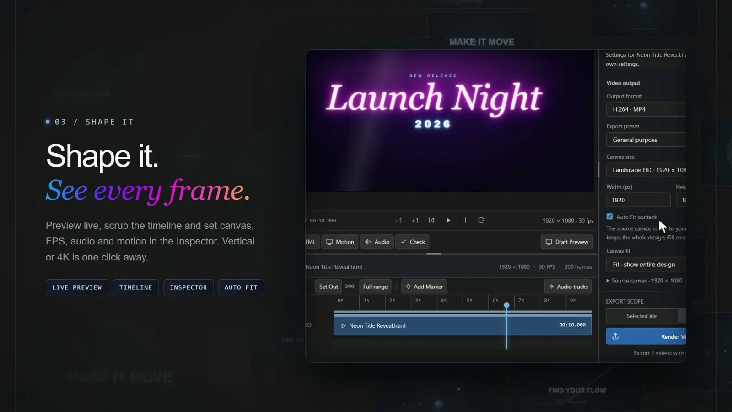Click the TIMELINE tag
Image resolution: width=732 pixels, height=412 pixels.
[x=135, y=287]
